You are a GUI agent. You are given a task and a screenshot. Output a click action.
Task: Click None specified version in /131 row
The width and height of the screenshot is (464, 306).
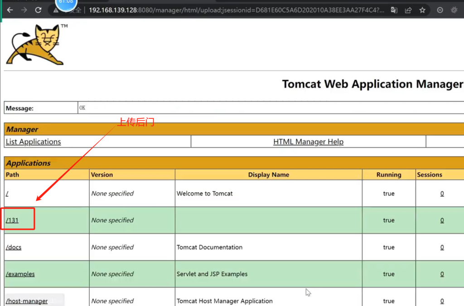pos(112,220)
